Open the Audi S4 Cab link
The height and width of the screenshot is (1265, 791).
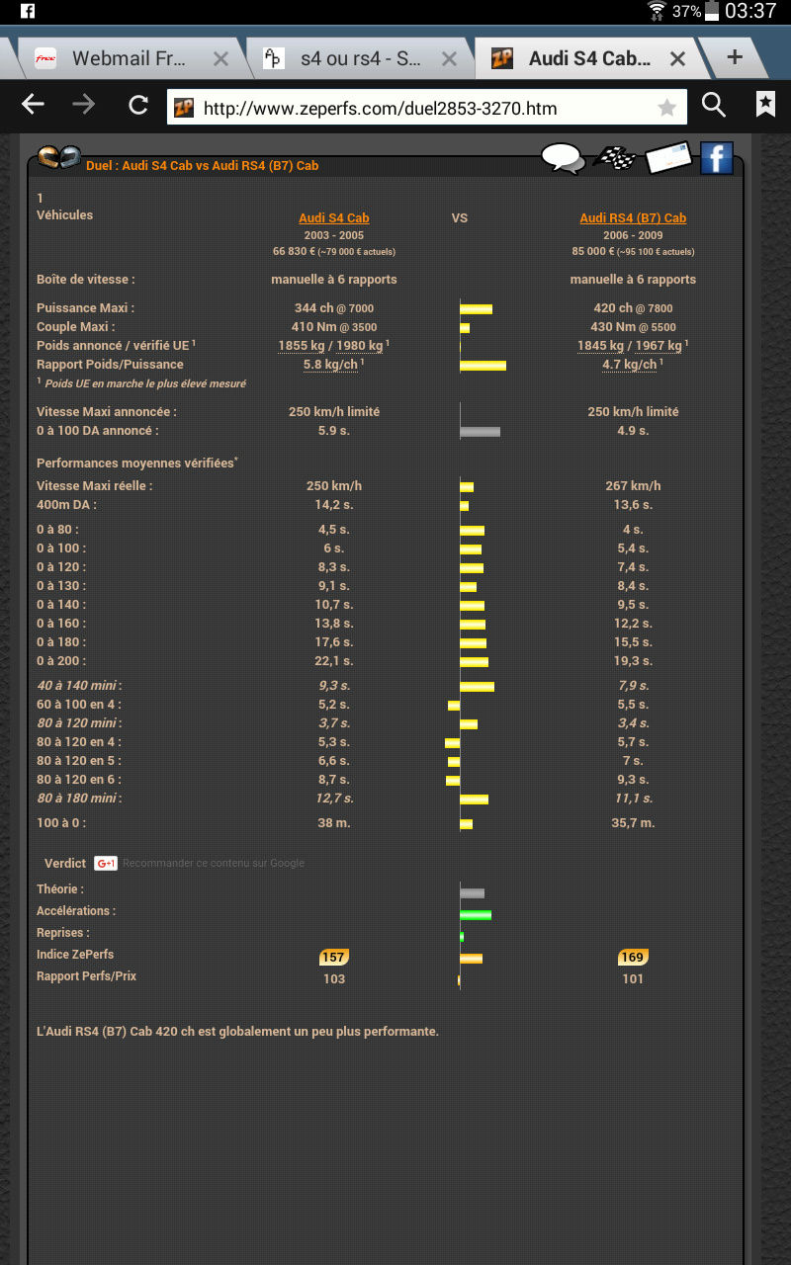coord(334,217)
